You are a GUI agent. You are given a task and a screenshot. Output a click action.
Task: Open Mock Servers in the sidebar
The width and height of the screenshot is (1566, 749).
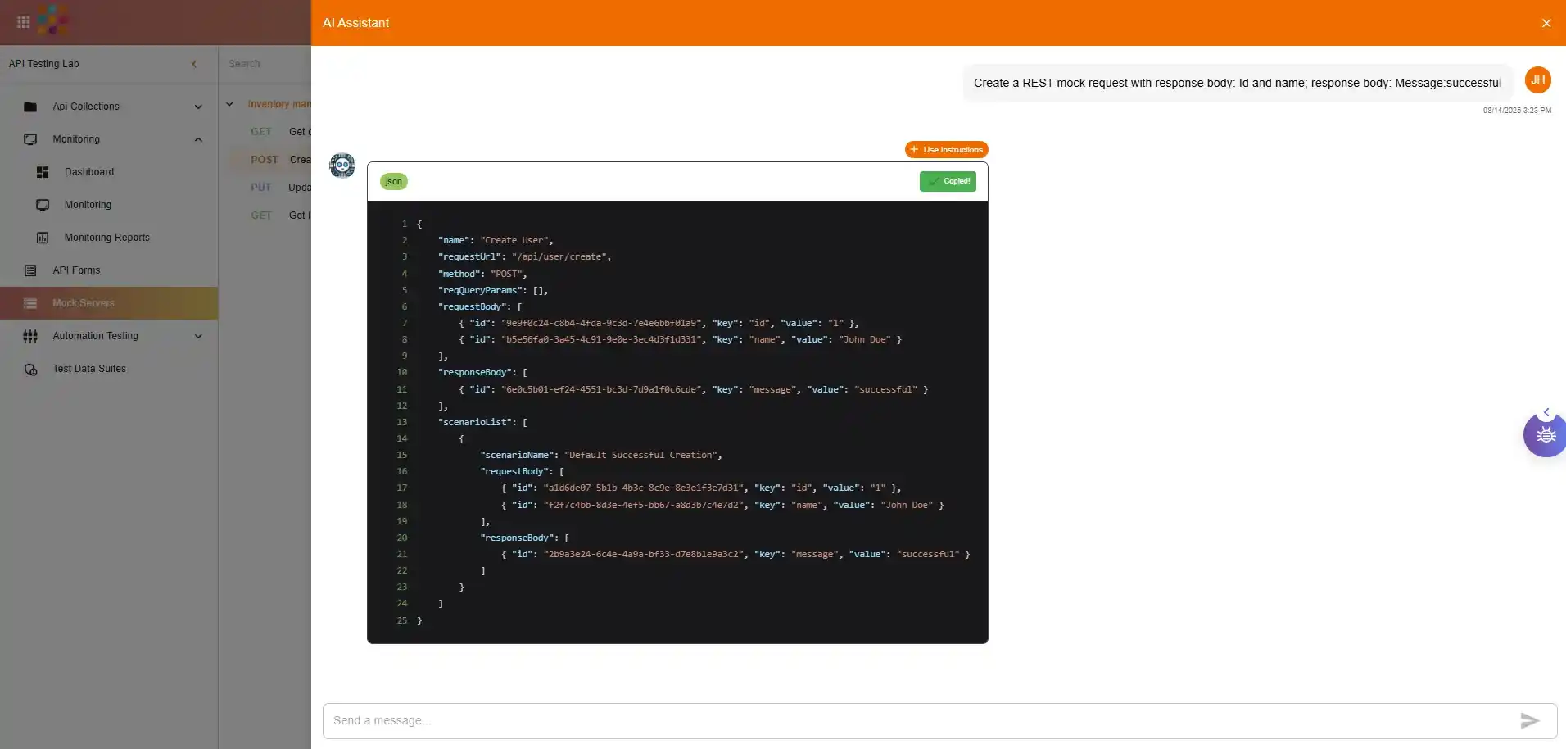[84, 303]
